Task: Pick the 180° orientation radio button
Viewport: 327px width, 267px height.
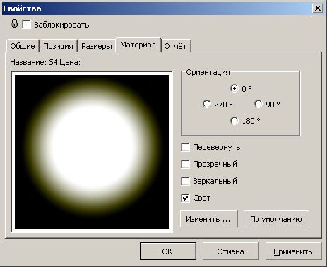Action: pyautogui.click(x=234, y=121)
